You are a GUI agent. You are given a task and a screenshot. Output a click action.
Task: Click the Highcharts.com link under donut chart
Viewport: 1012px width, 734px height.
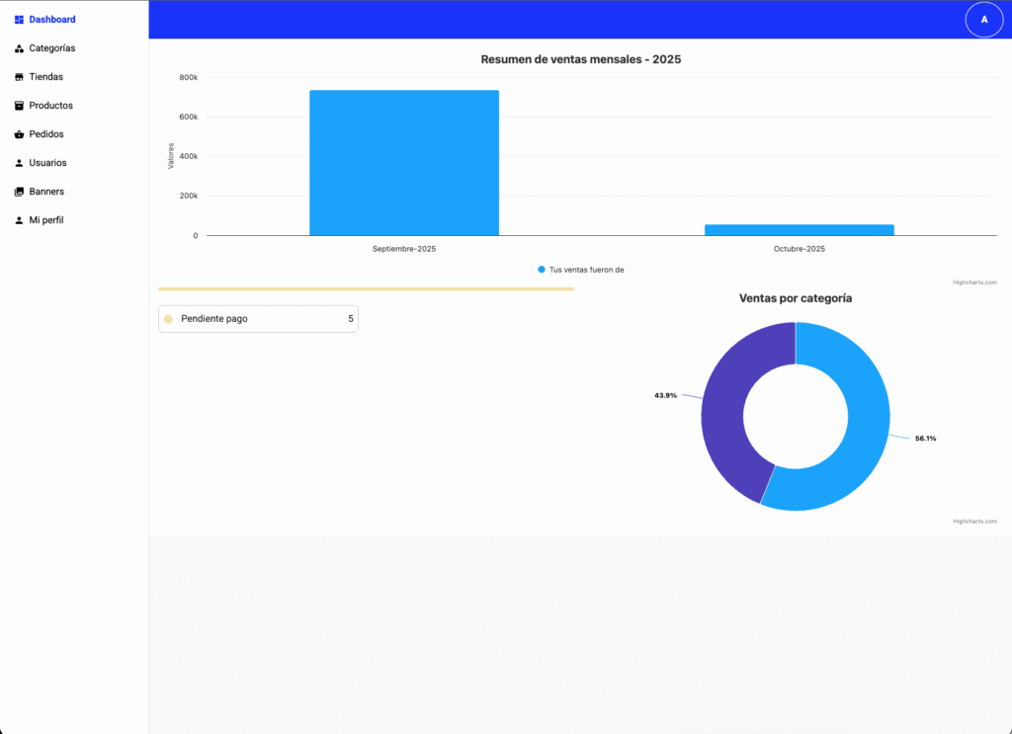tap(974, 521)
